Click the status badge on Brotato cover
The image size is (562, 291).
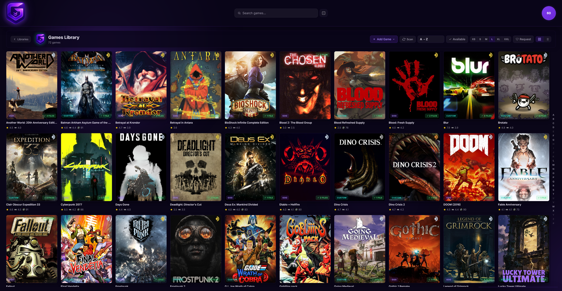(545, 55)
